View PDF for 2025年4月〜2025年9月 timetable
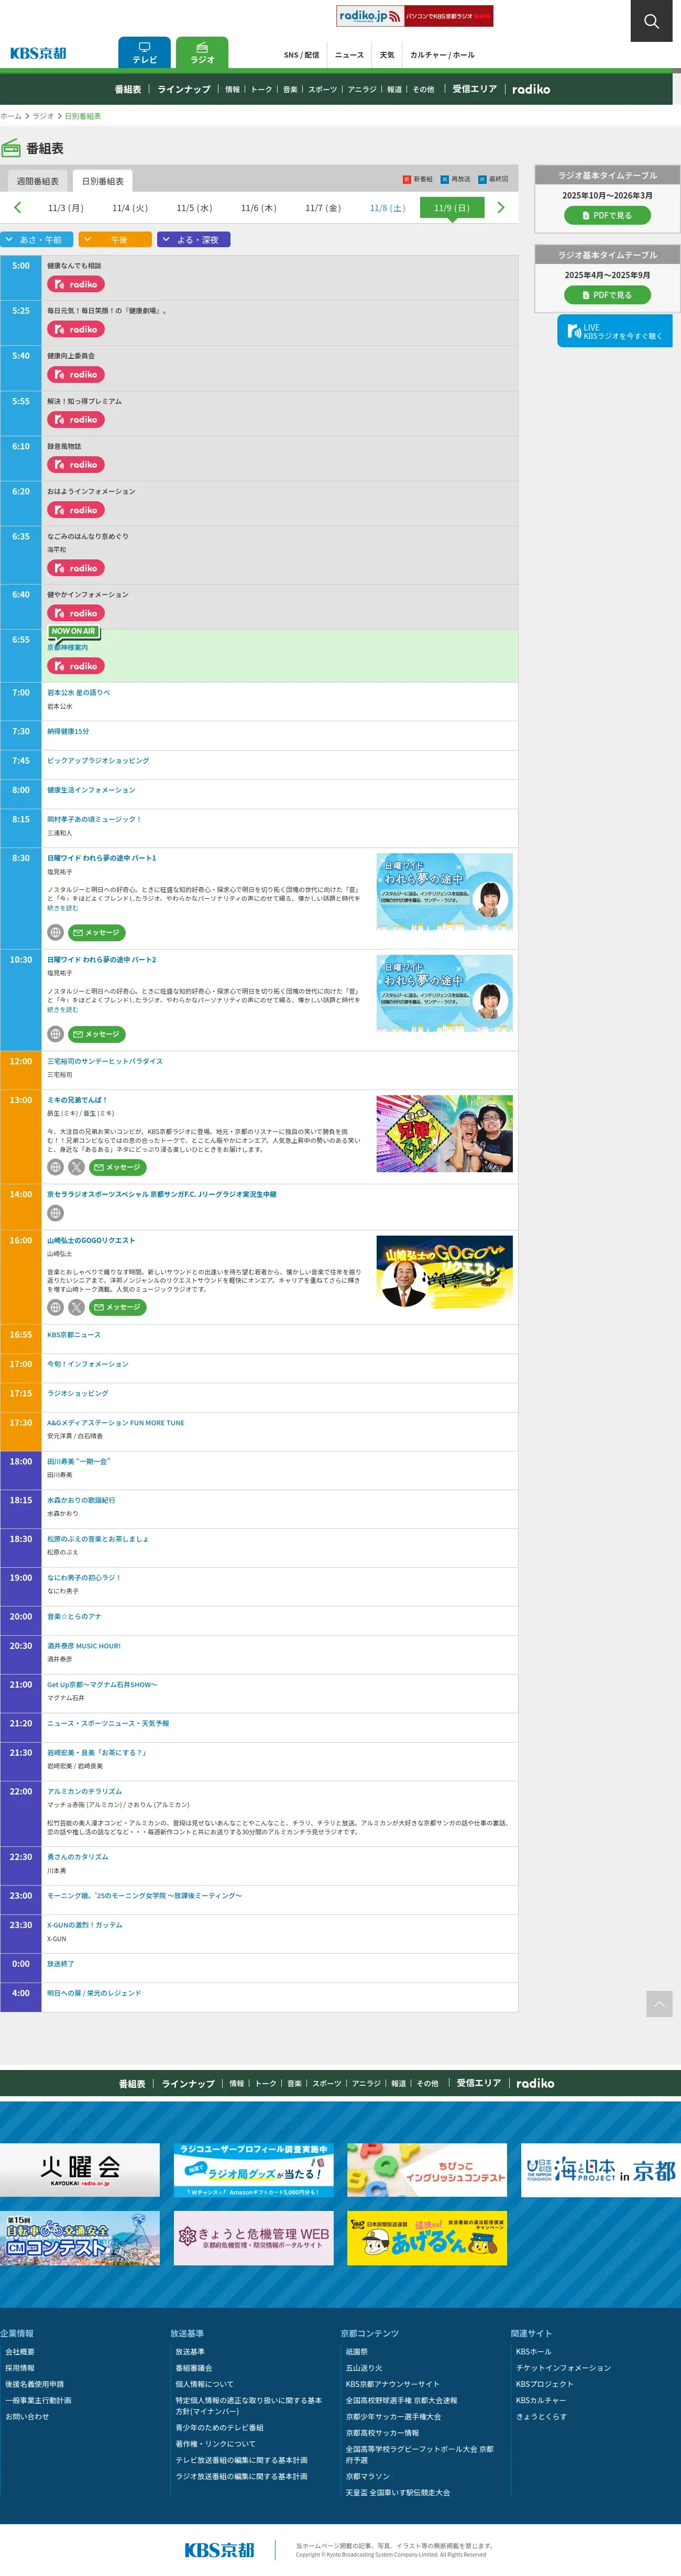 pos(607,295)
